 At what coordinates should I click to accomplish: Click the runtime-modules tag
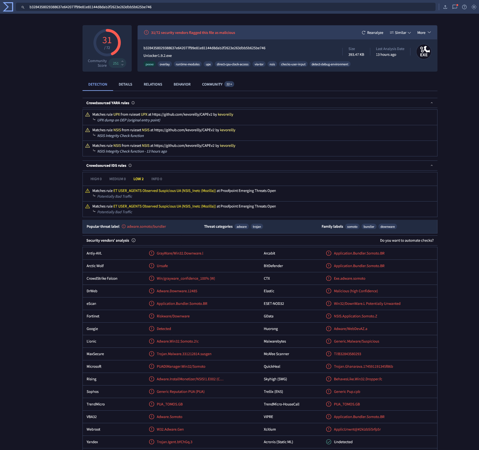click(x=188, y=65)
